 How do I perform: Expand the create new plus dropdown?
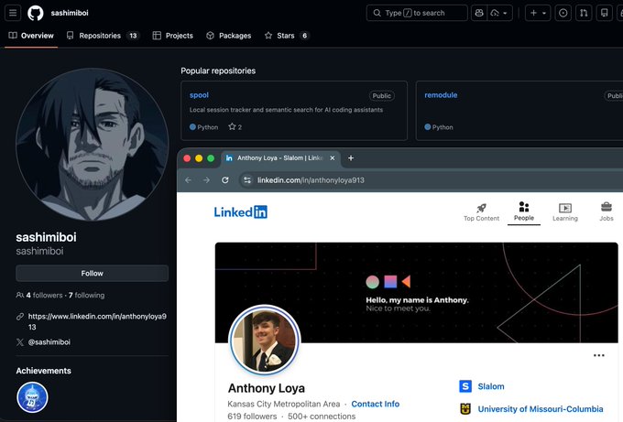click(x=538, y=13)
